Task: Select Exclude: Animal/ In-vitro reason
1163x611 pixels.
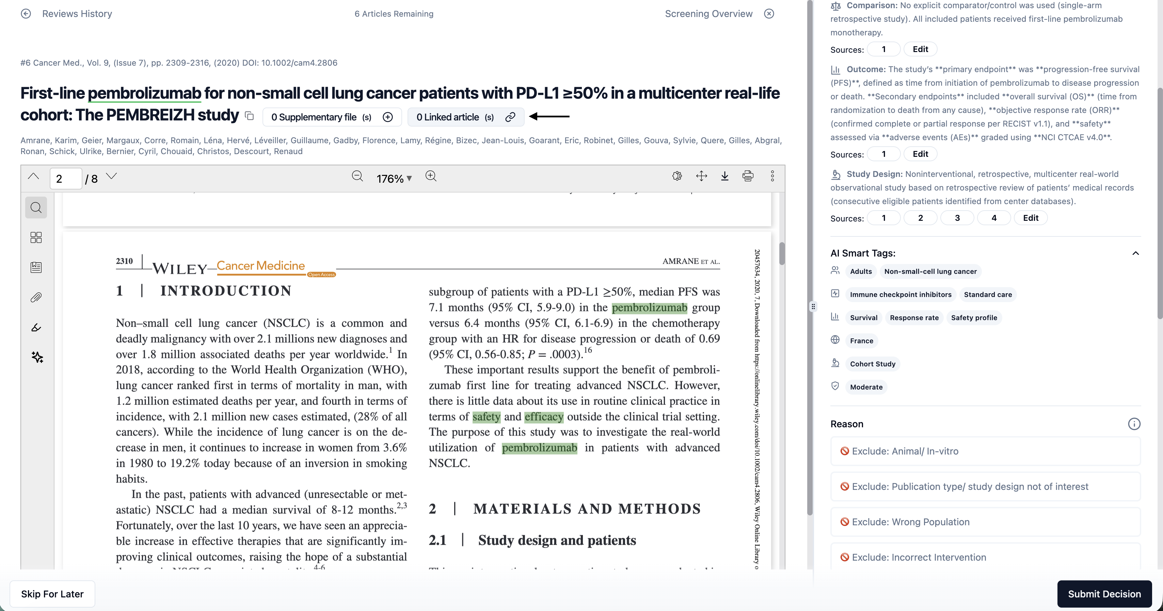Action: tap(985, 451)
